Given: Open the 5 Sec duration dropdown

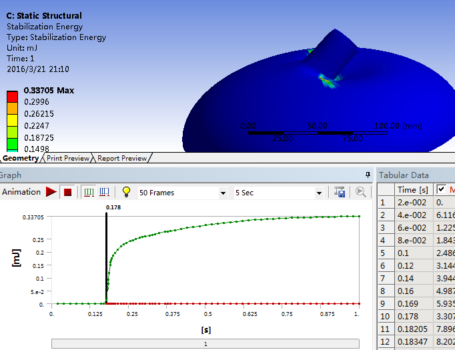Looking at the screenshot, I should pos(319,193).
